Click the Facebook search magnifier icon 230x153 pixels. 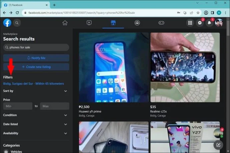point(17,23)
